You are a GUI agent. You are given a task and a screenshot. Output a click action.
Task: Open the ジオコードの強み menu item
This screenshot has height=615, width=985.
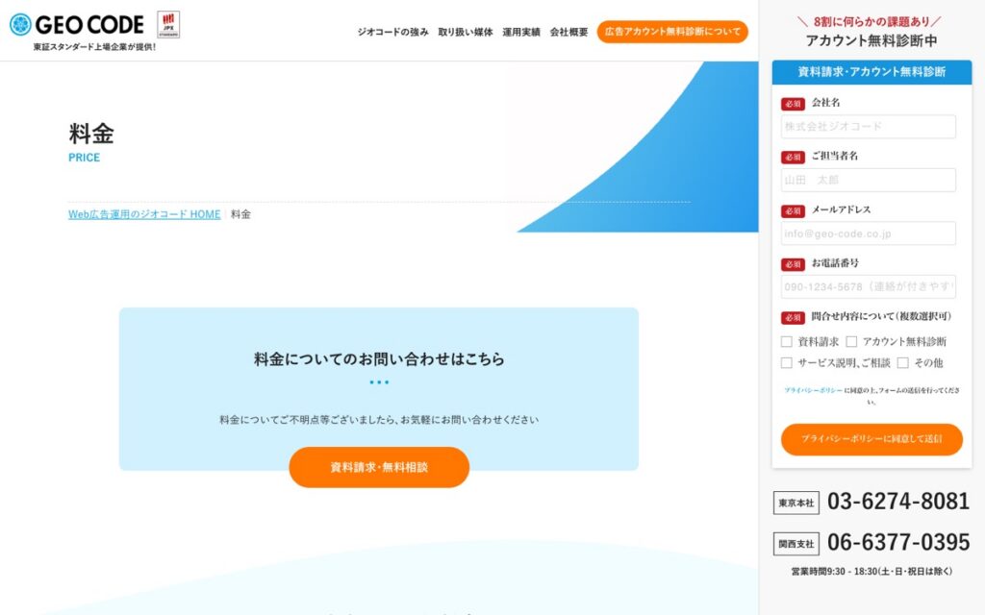tap(392, 32)
